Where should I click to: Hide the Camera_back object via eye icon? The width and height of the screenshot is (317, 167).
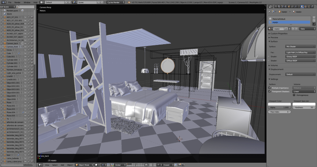click(x=26, y=43)
